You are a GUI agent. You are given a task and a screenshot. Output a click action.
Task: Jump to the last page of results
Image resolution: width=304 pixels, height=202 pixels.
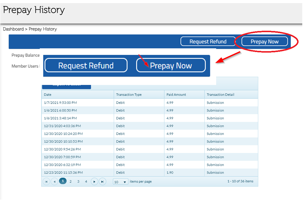click(x=102, y=182)
